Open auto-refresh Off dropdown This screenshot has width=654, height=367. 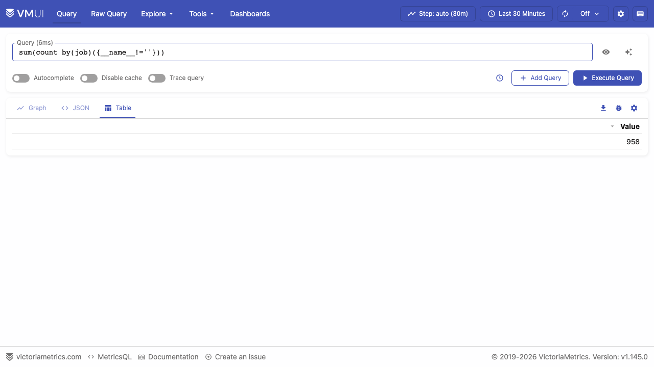[x=590, y=14]
